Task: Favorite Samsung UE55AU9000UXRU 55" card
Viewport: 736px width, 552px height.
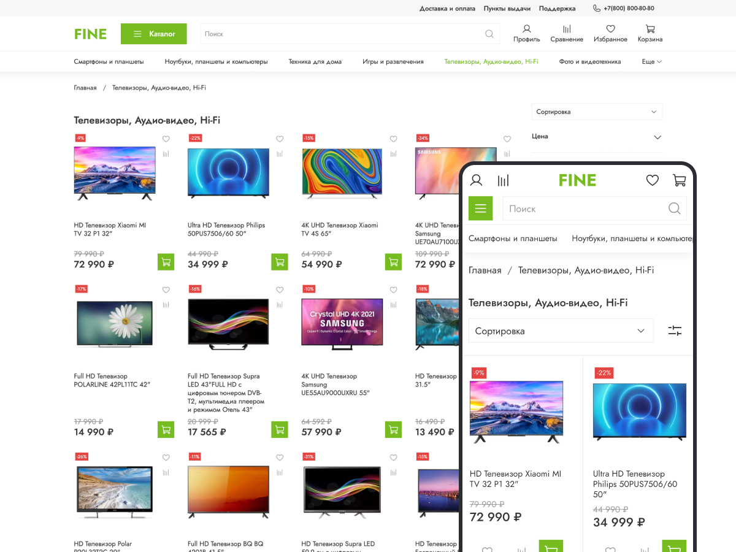Action: 393,290
